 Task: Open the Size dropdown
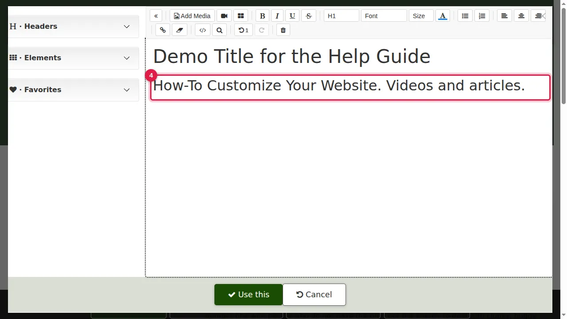421,16
